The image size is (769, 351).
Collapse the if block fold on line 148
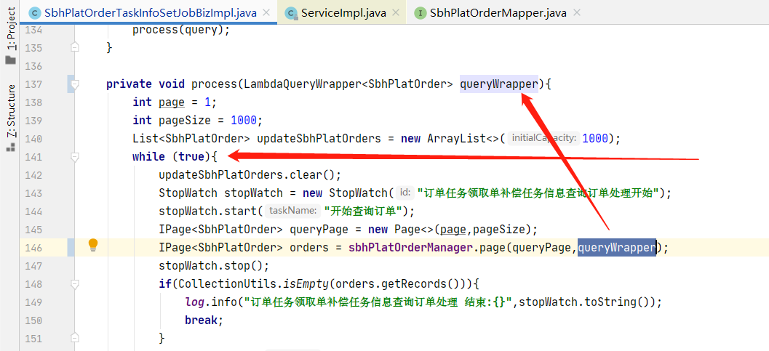74,283
